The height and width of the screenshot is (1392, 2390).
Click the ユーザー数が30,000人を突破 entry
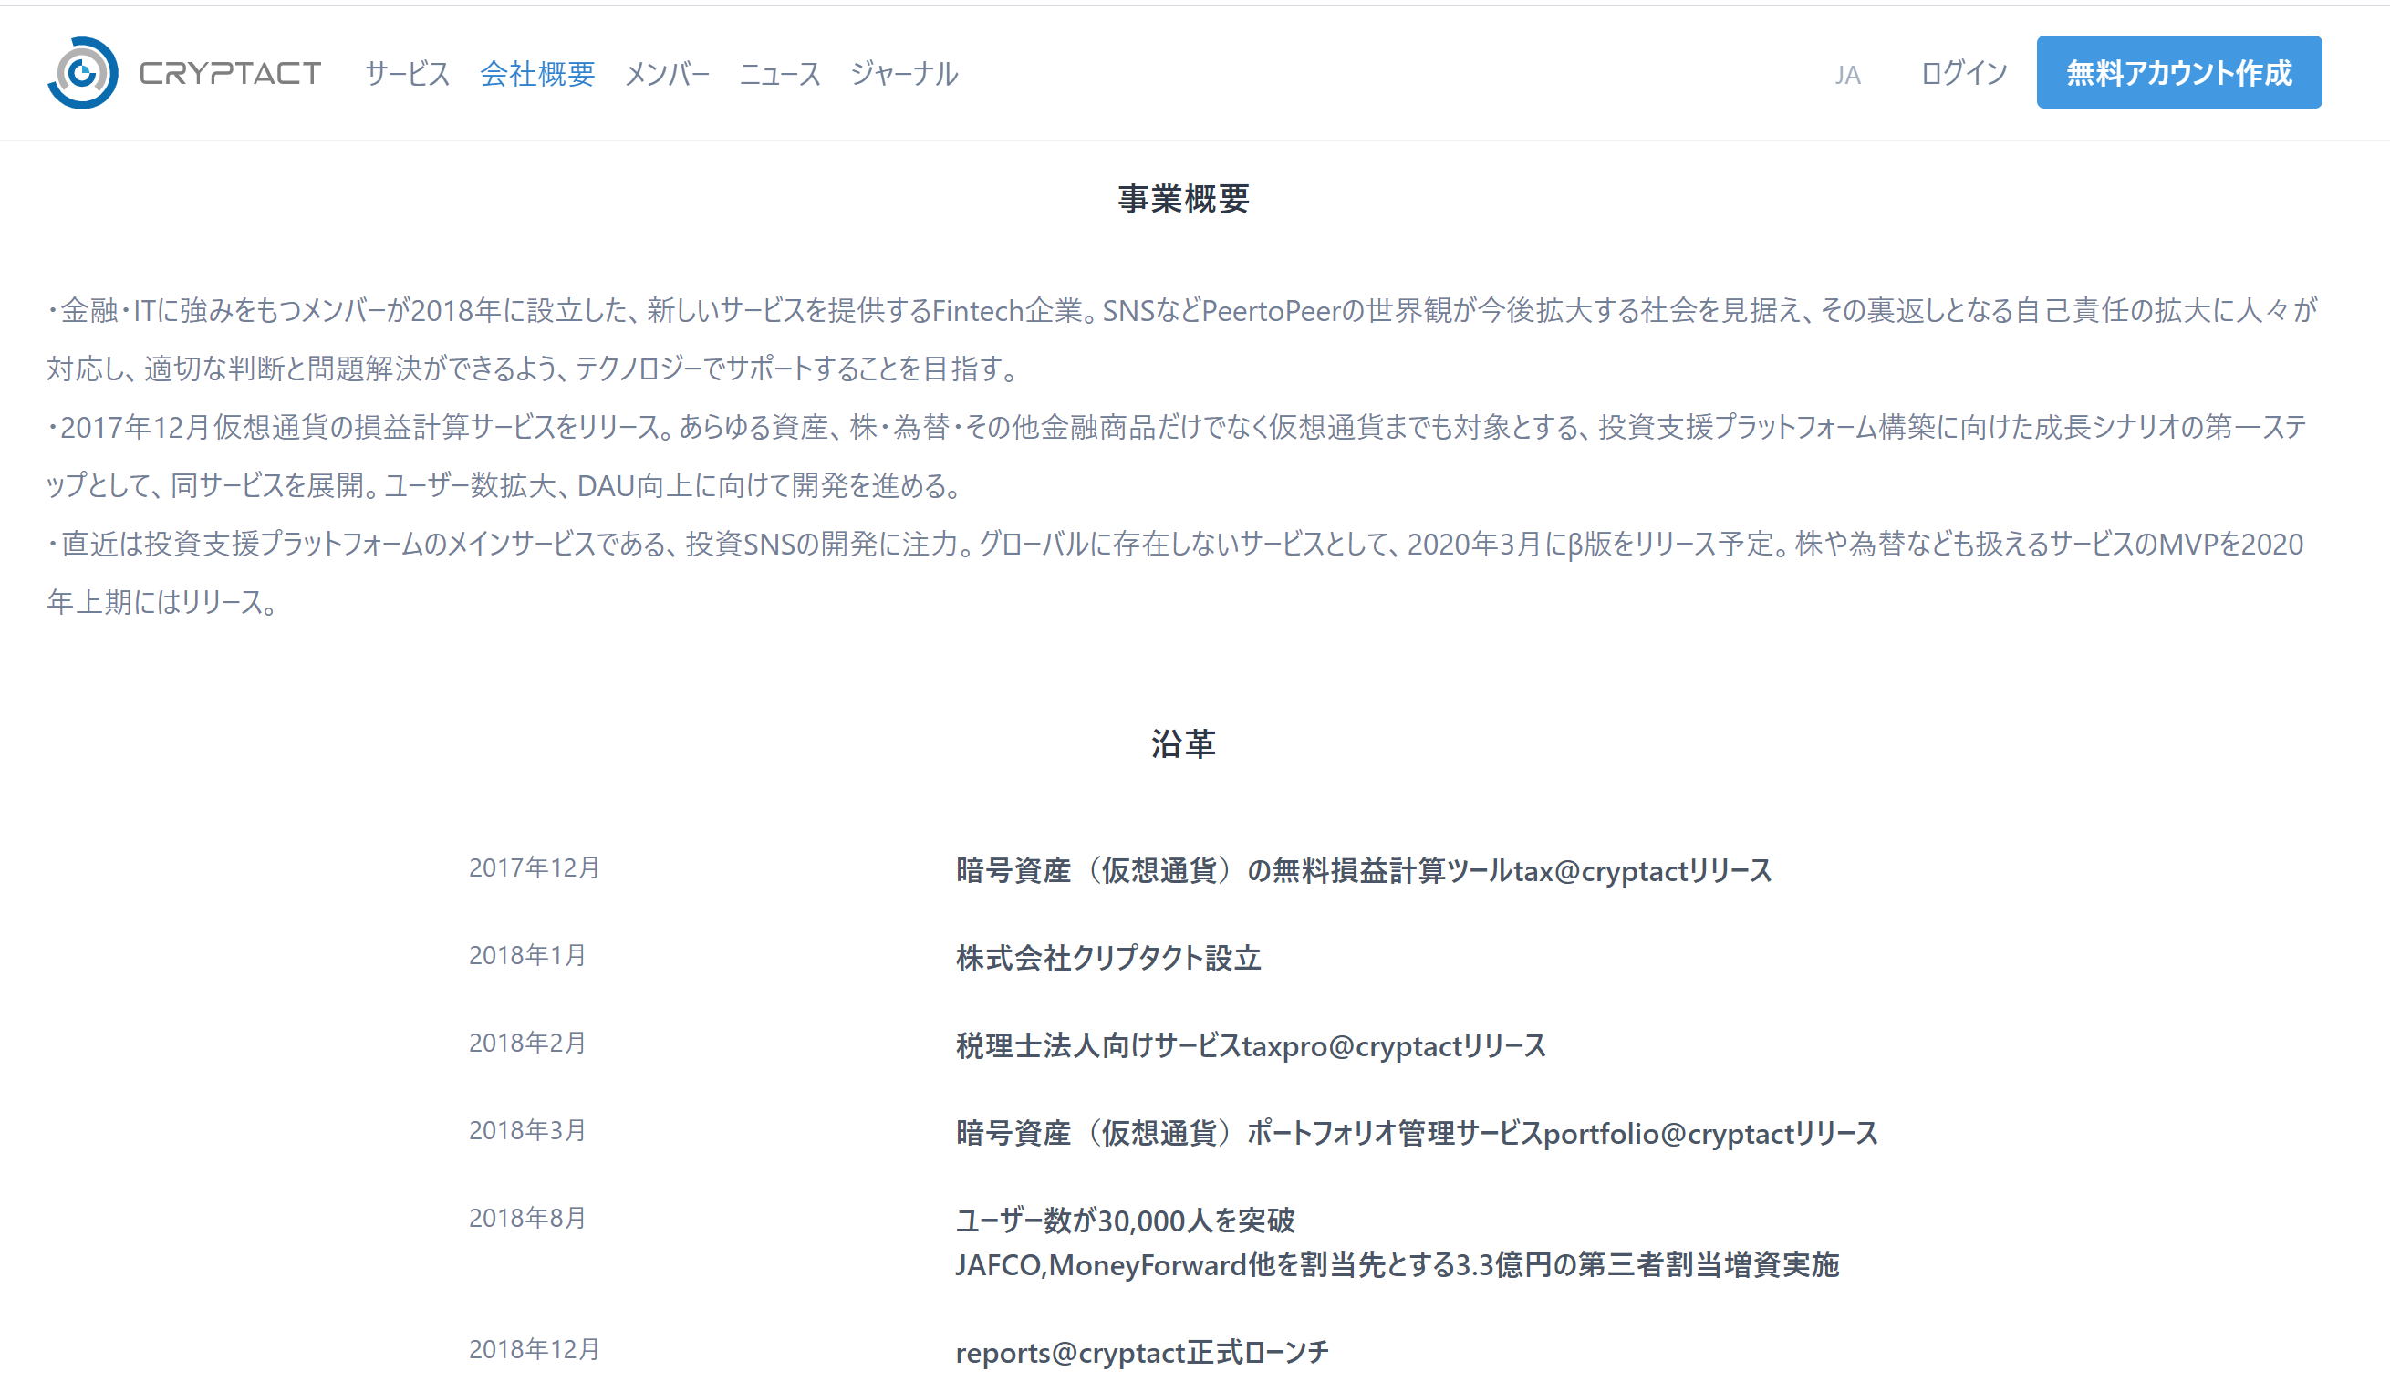1124,1220
